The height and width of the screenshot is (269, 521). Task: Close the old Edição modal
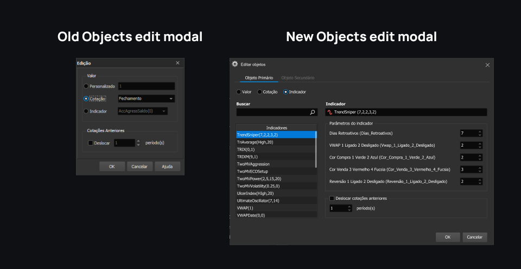pyautogui.click(x=177, y=63)
